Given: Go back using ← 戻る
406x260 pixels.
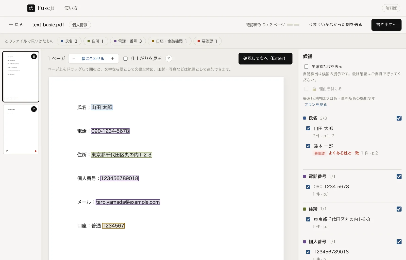Looking at the screenshot, I should point(16,25).
